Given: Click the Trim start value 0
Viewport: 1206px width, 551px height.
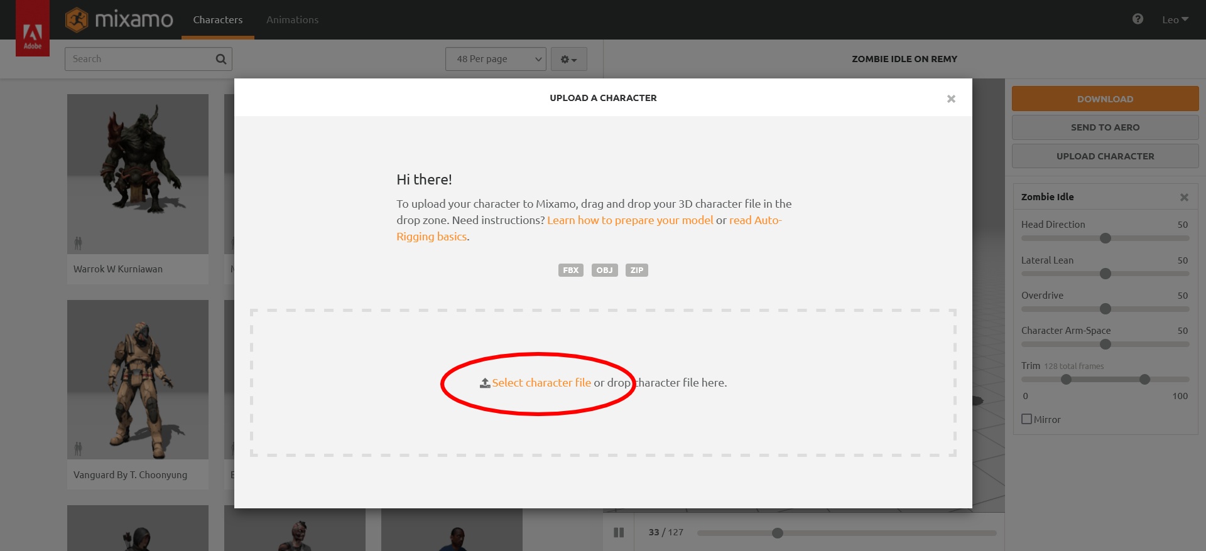Looking at the screenshot, I should pos(1025,396).
